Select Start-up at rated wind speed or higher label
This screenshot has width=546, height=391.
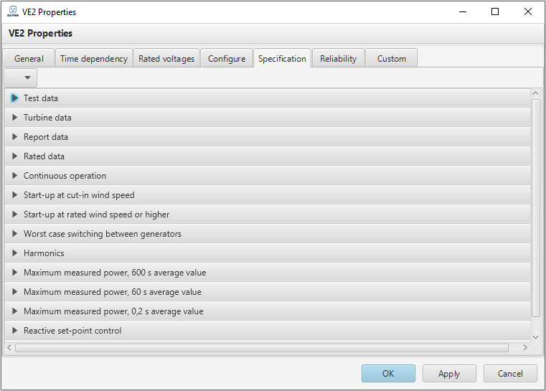96,215
